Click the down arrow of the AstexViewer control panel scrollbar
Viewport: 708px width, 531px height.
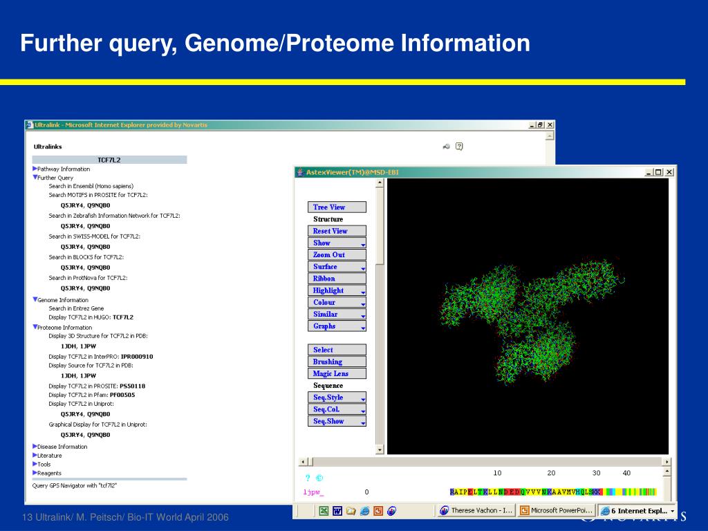(380, 449)
